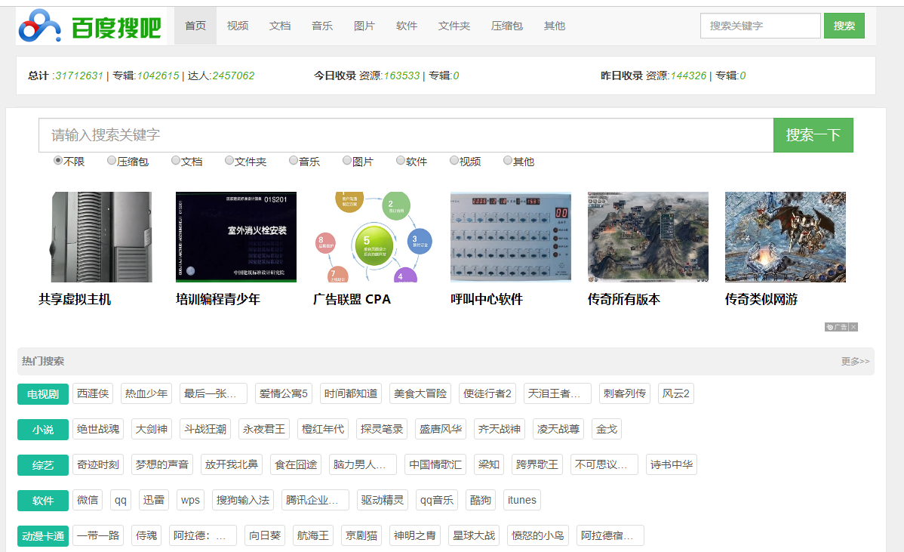The height and width of the screenshot is (552, 904).
Task: Click the 搜索一下 button
Action: 813,135
